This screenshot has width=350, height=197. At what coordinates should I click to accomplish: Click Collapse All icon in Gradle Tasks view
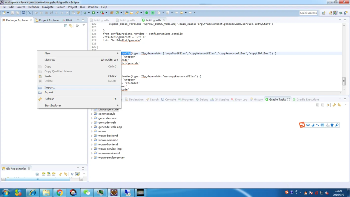pyautogui.click(x=322, y=105)
